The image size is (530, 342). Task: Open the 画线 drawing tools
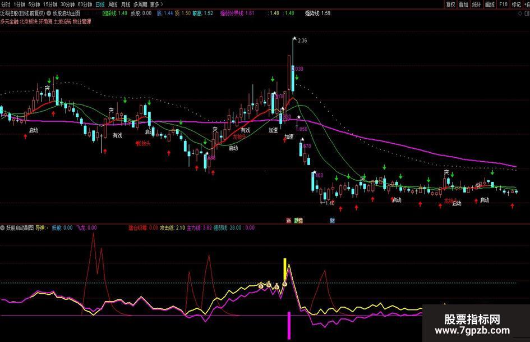click(490, 4)
